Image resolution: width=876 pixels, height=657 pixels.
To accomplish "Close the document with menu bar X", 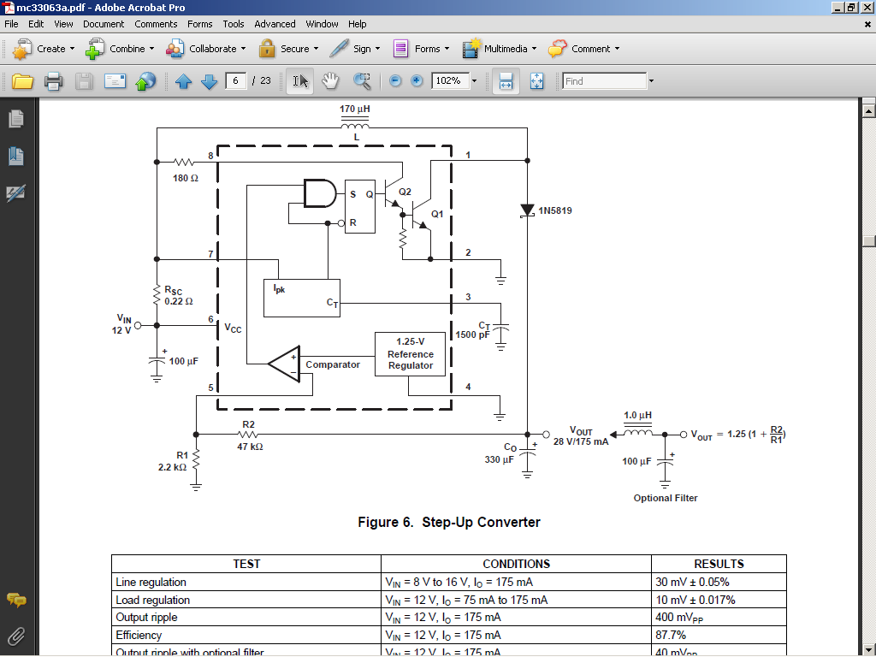I will pyautogui.click(x=867, y=25).
